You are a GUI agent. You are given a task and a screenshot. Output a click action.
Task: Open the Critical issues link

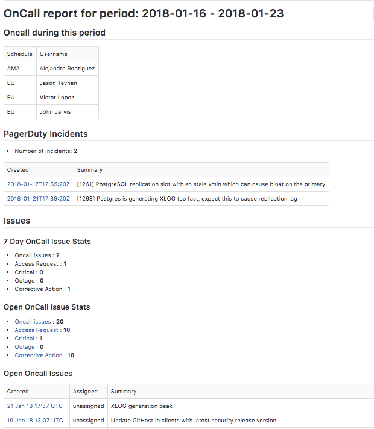[24, 339]
